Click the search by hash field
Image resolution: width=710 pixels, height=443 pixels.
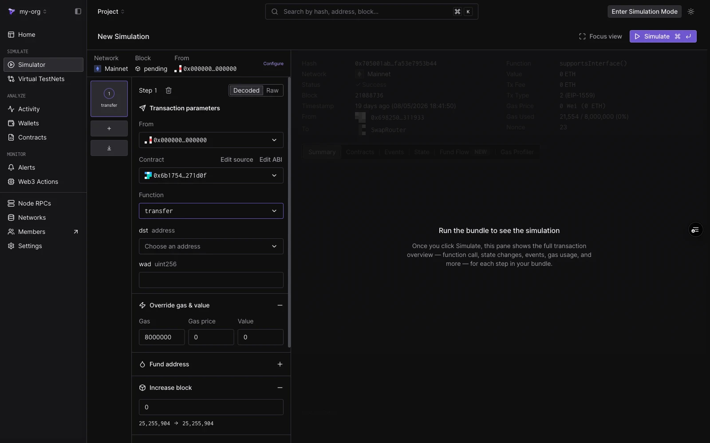pos(371,12)
